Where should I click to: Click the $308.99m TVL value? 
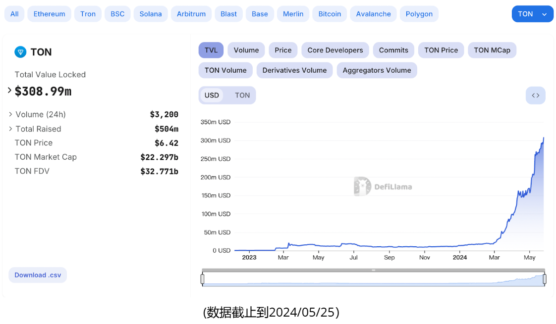point(43,92)
